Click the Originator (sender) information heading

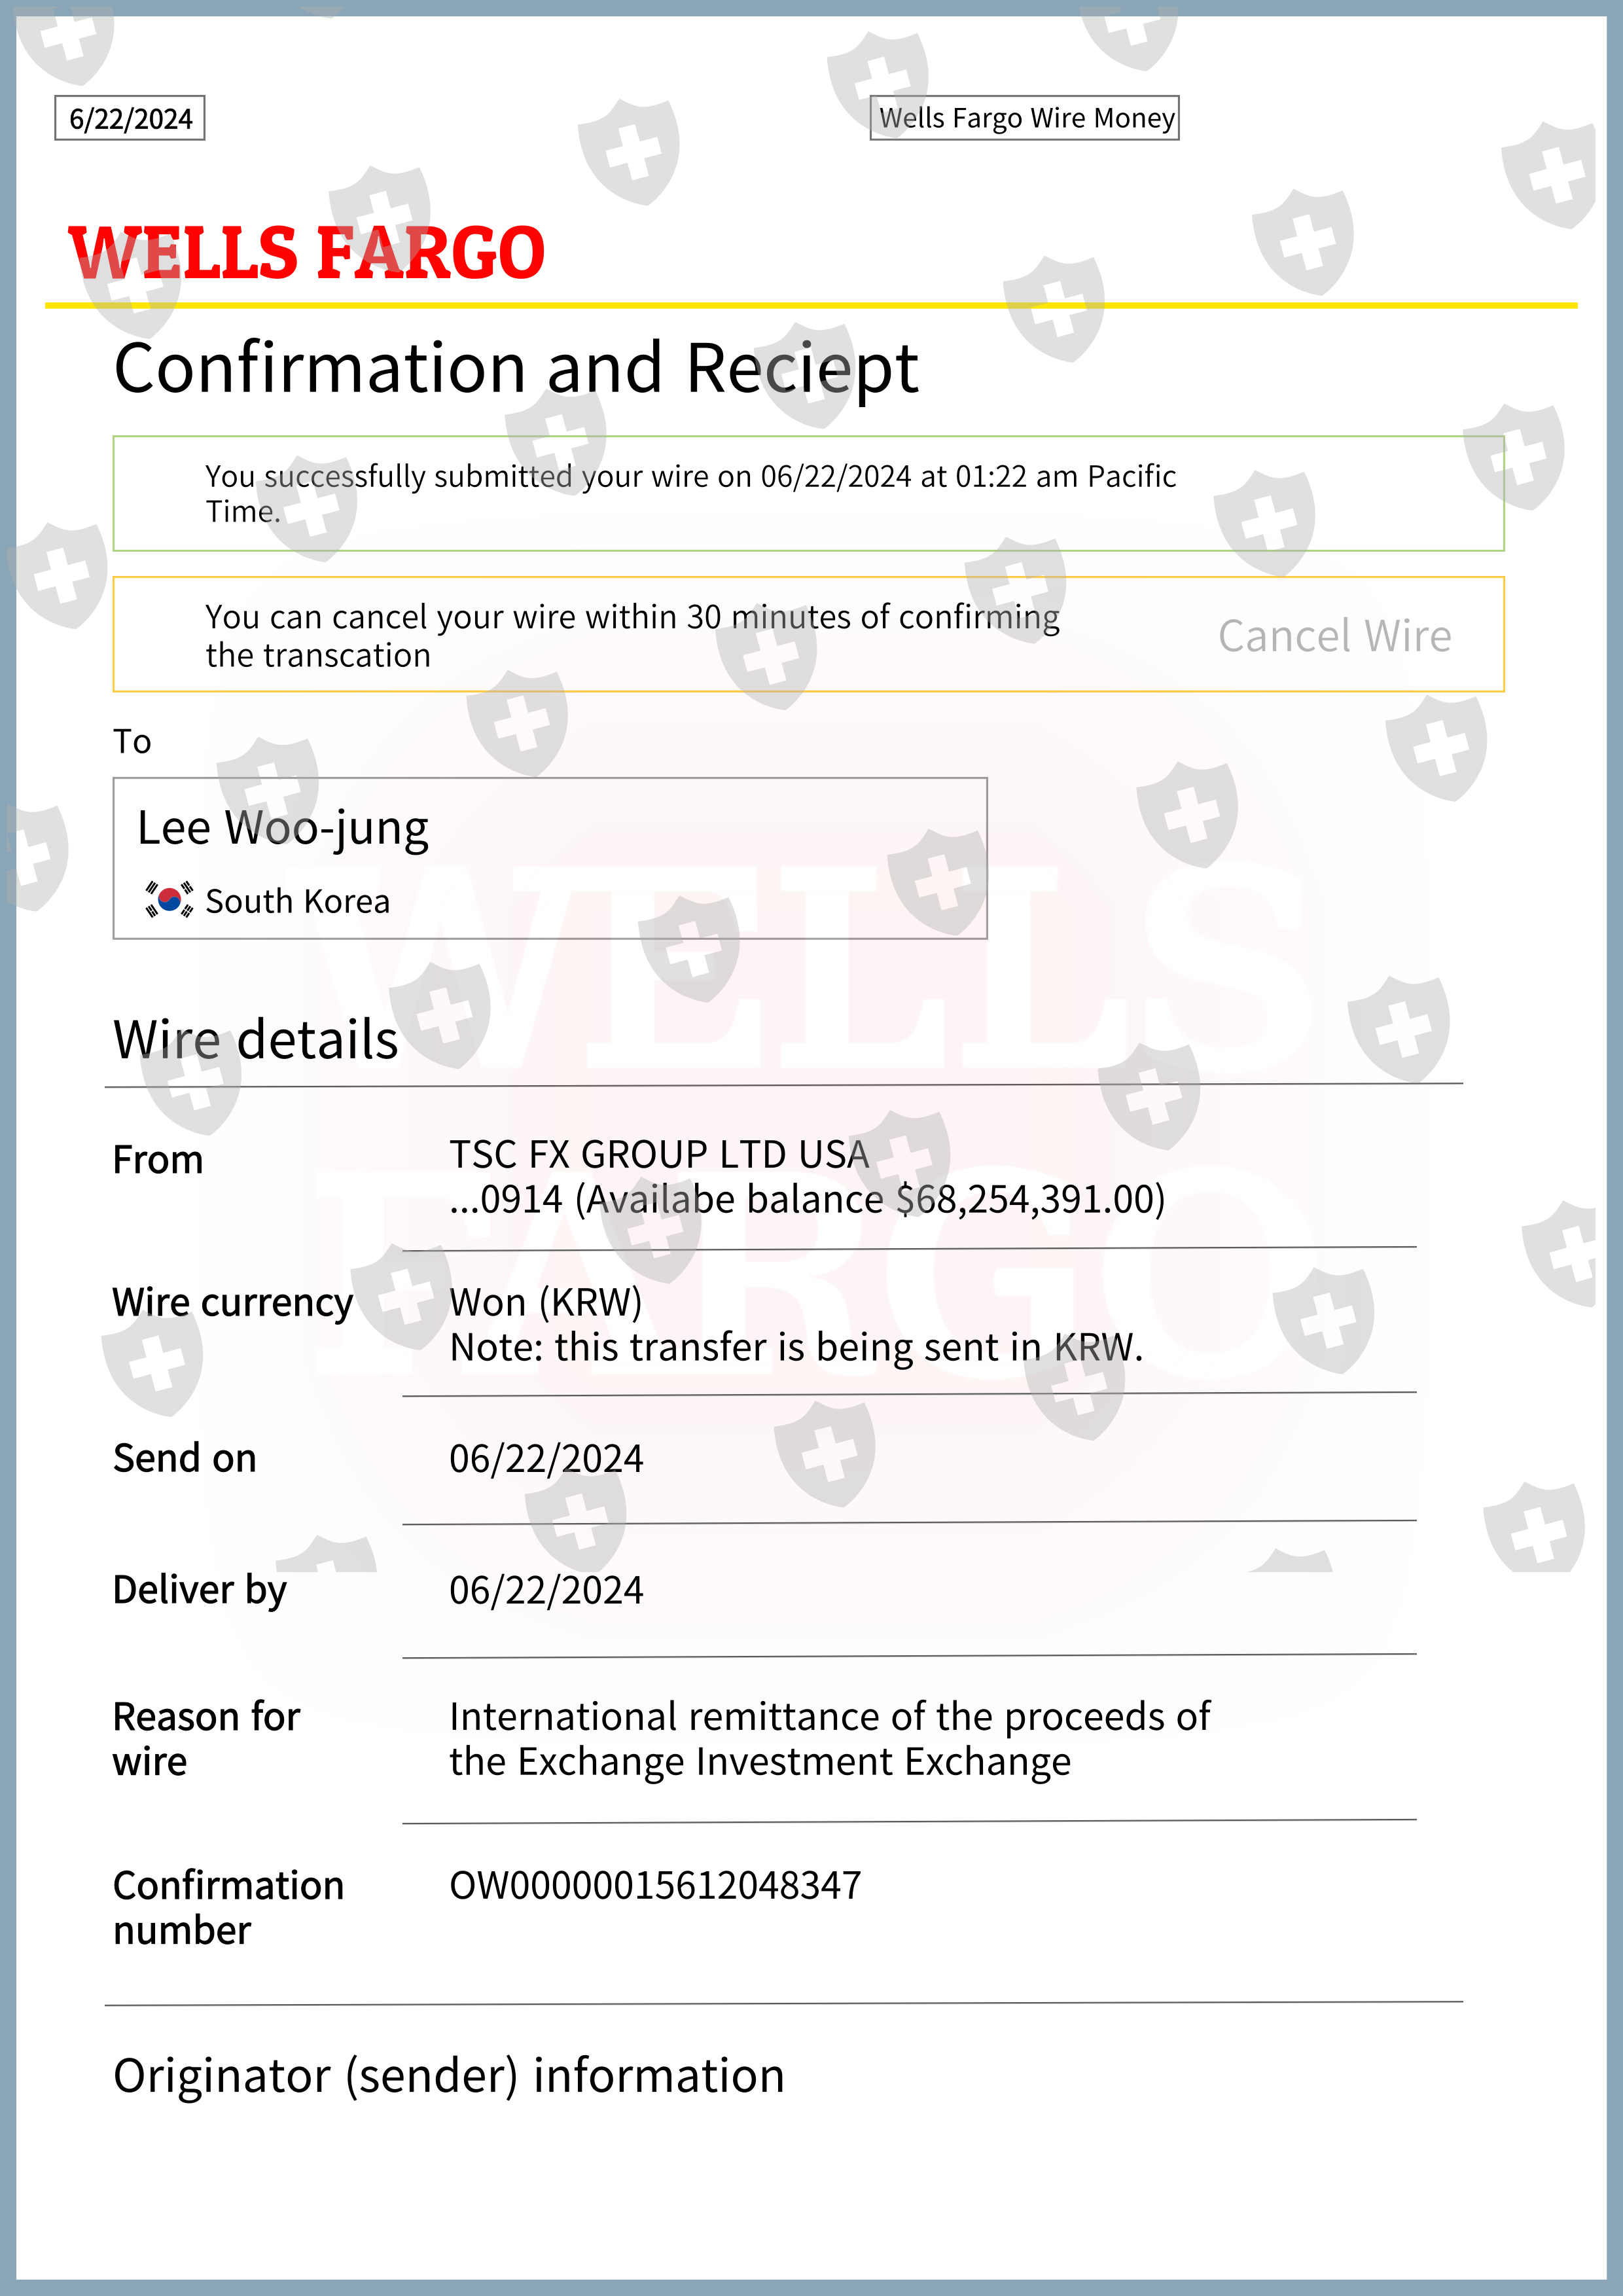[449, 2076]
